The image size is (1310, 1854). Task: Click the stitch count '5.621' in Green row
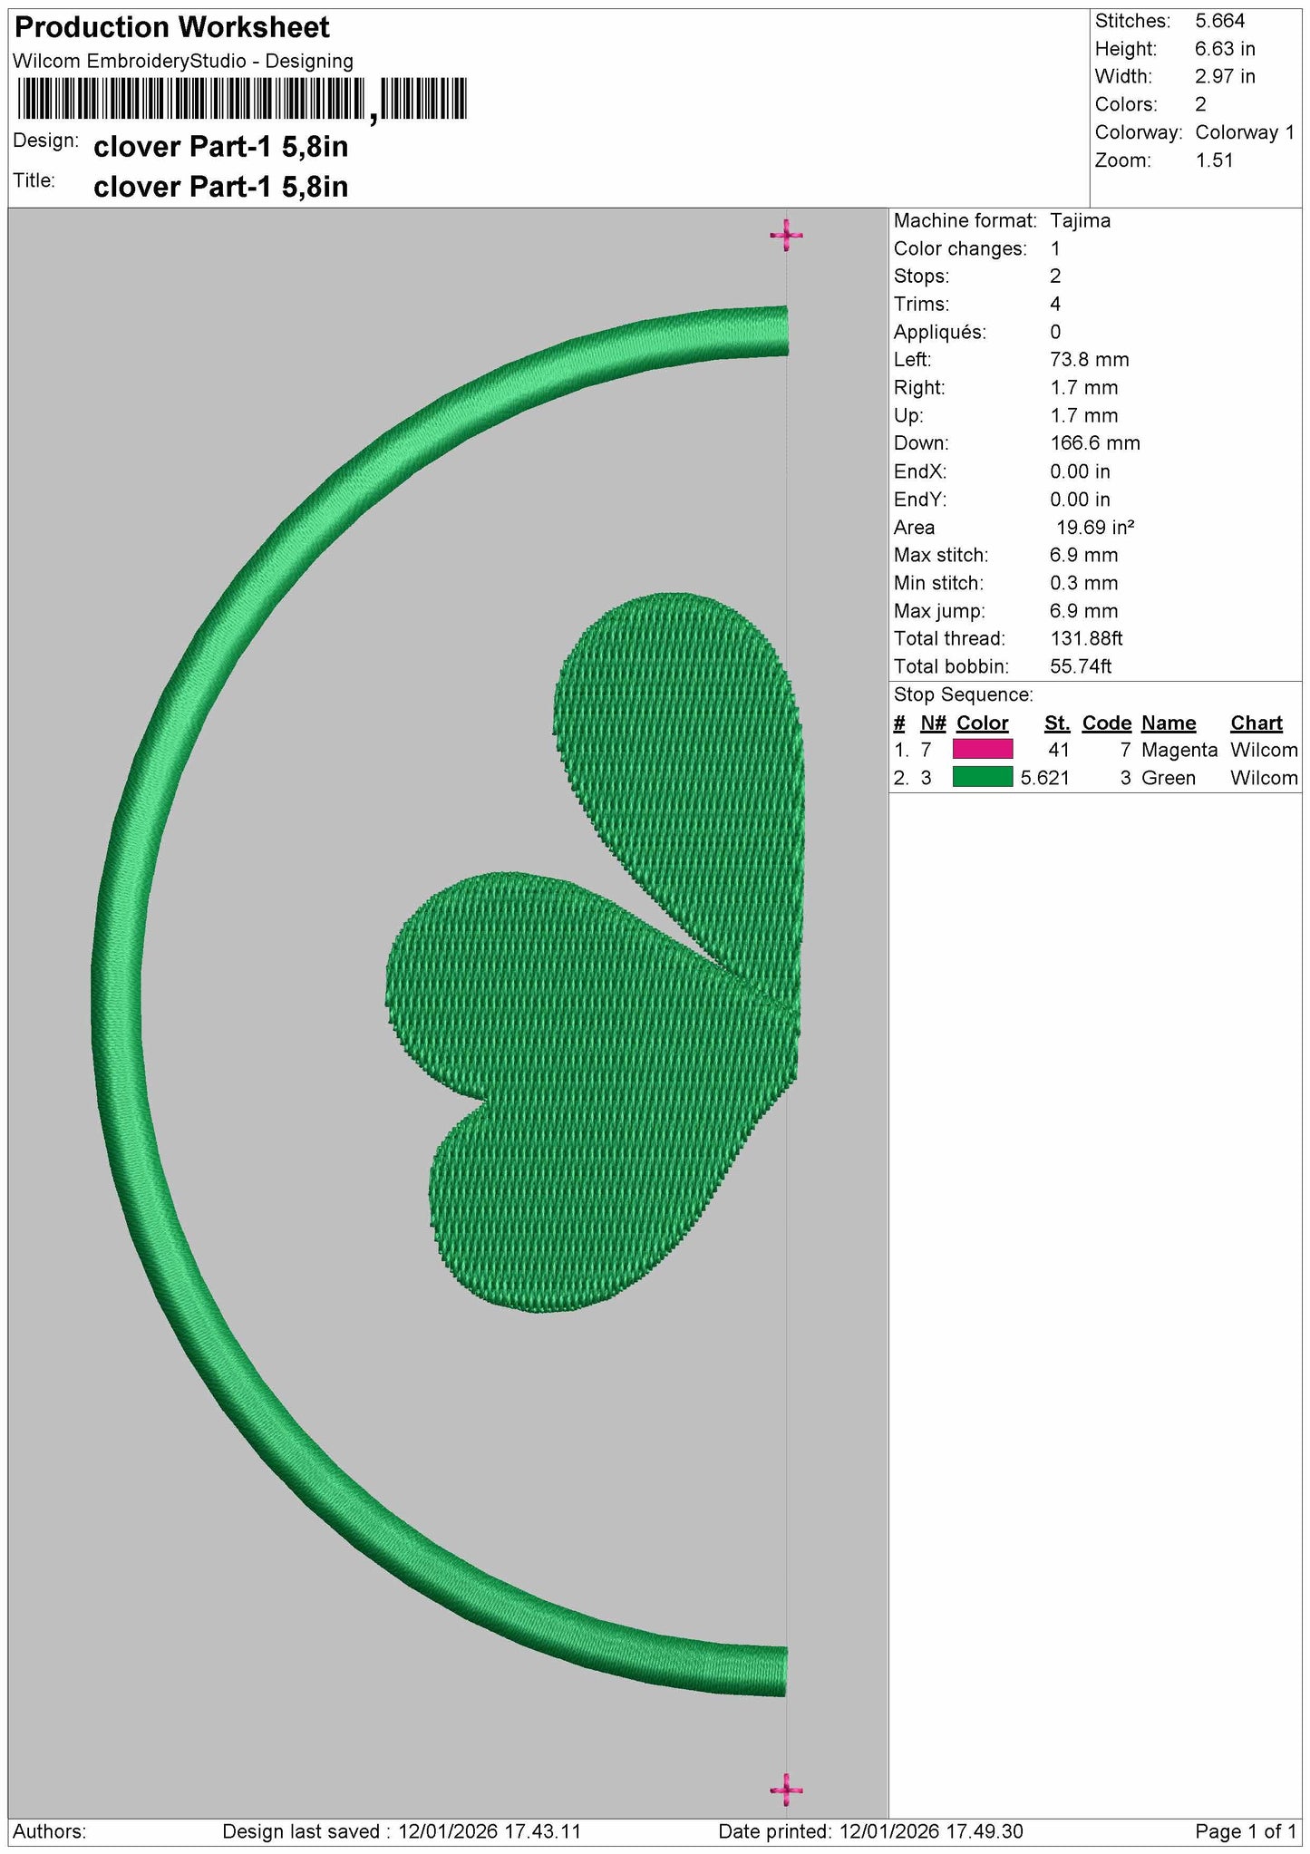pyautogui.click(x=1045, y=778)
